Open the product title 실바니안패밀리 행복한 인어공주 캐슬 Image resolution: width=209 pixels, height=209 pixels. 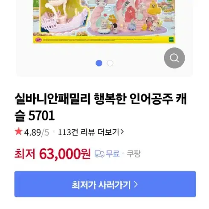(100, 107)
